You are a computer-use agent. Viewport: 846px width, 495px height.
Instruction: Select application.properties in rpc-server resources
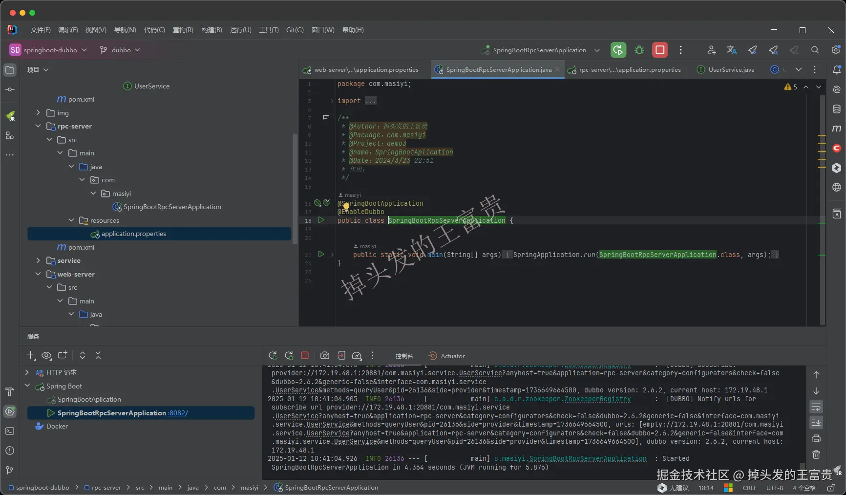point(159,234)
